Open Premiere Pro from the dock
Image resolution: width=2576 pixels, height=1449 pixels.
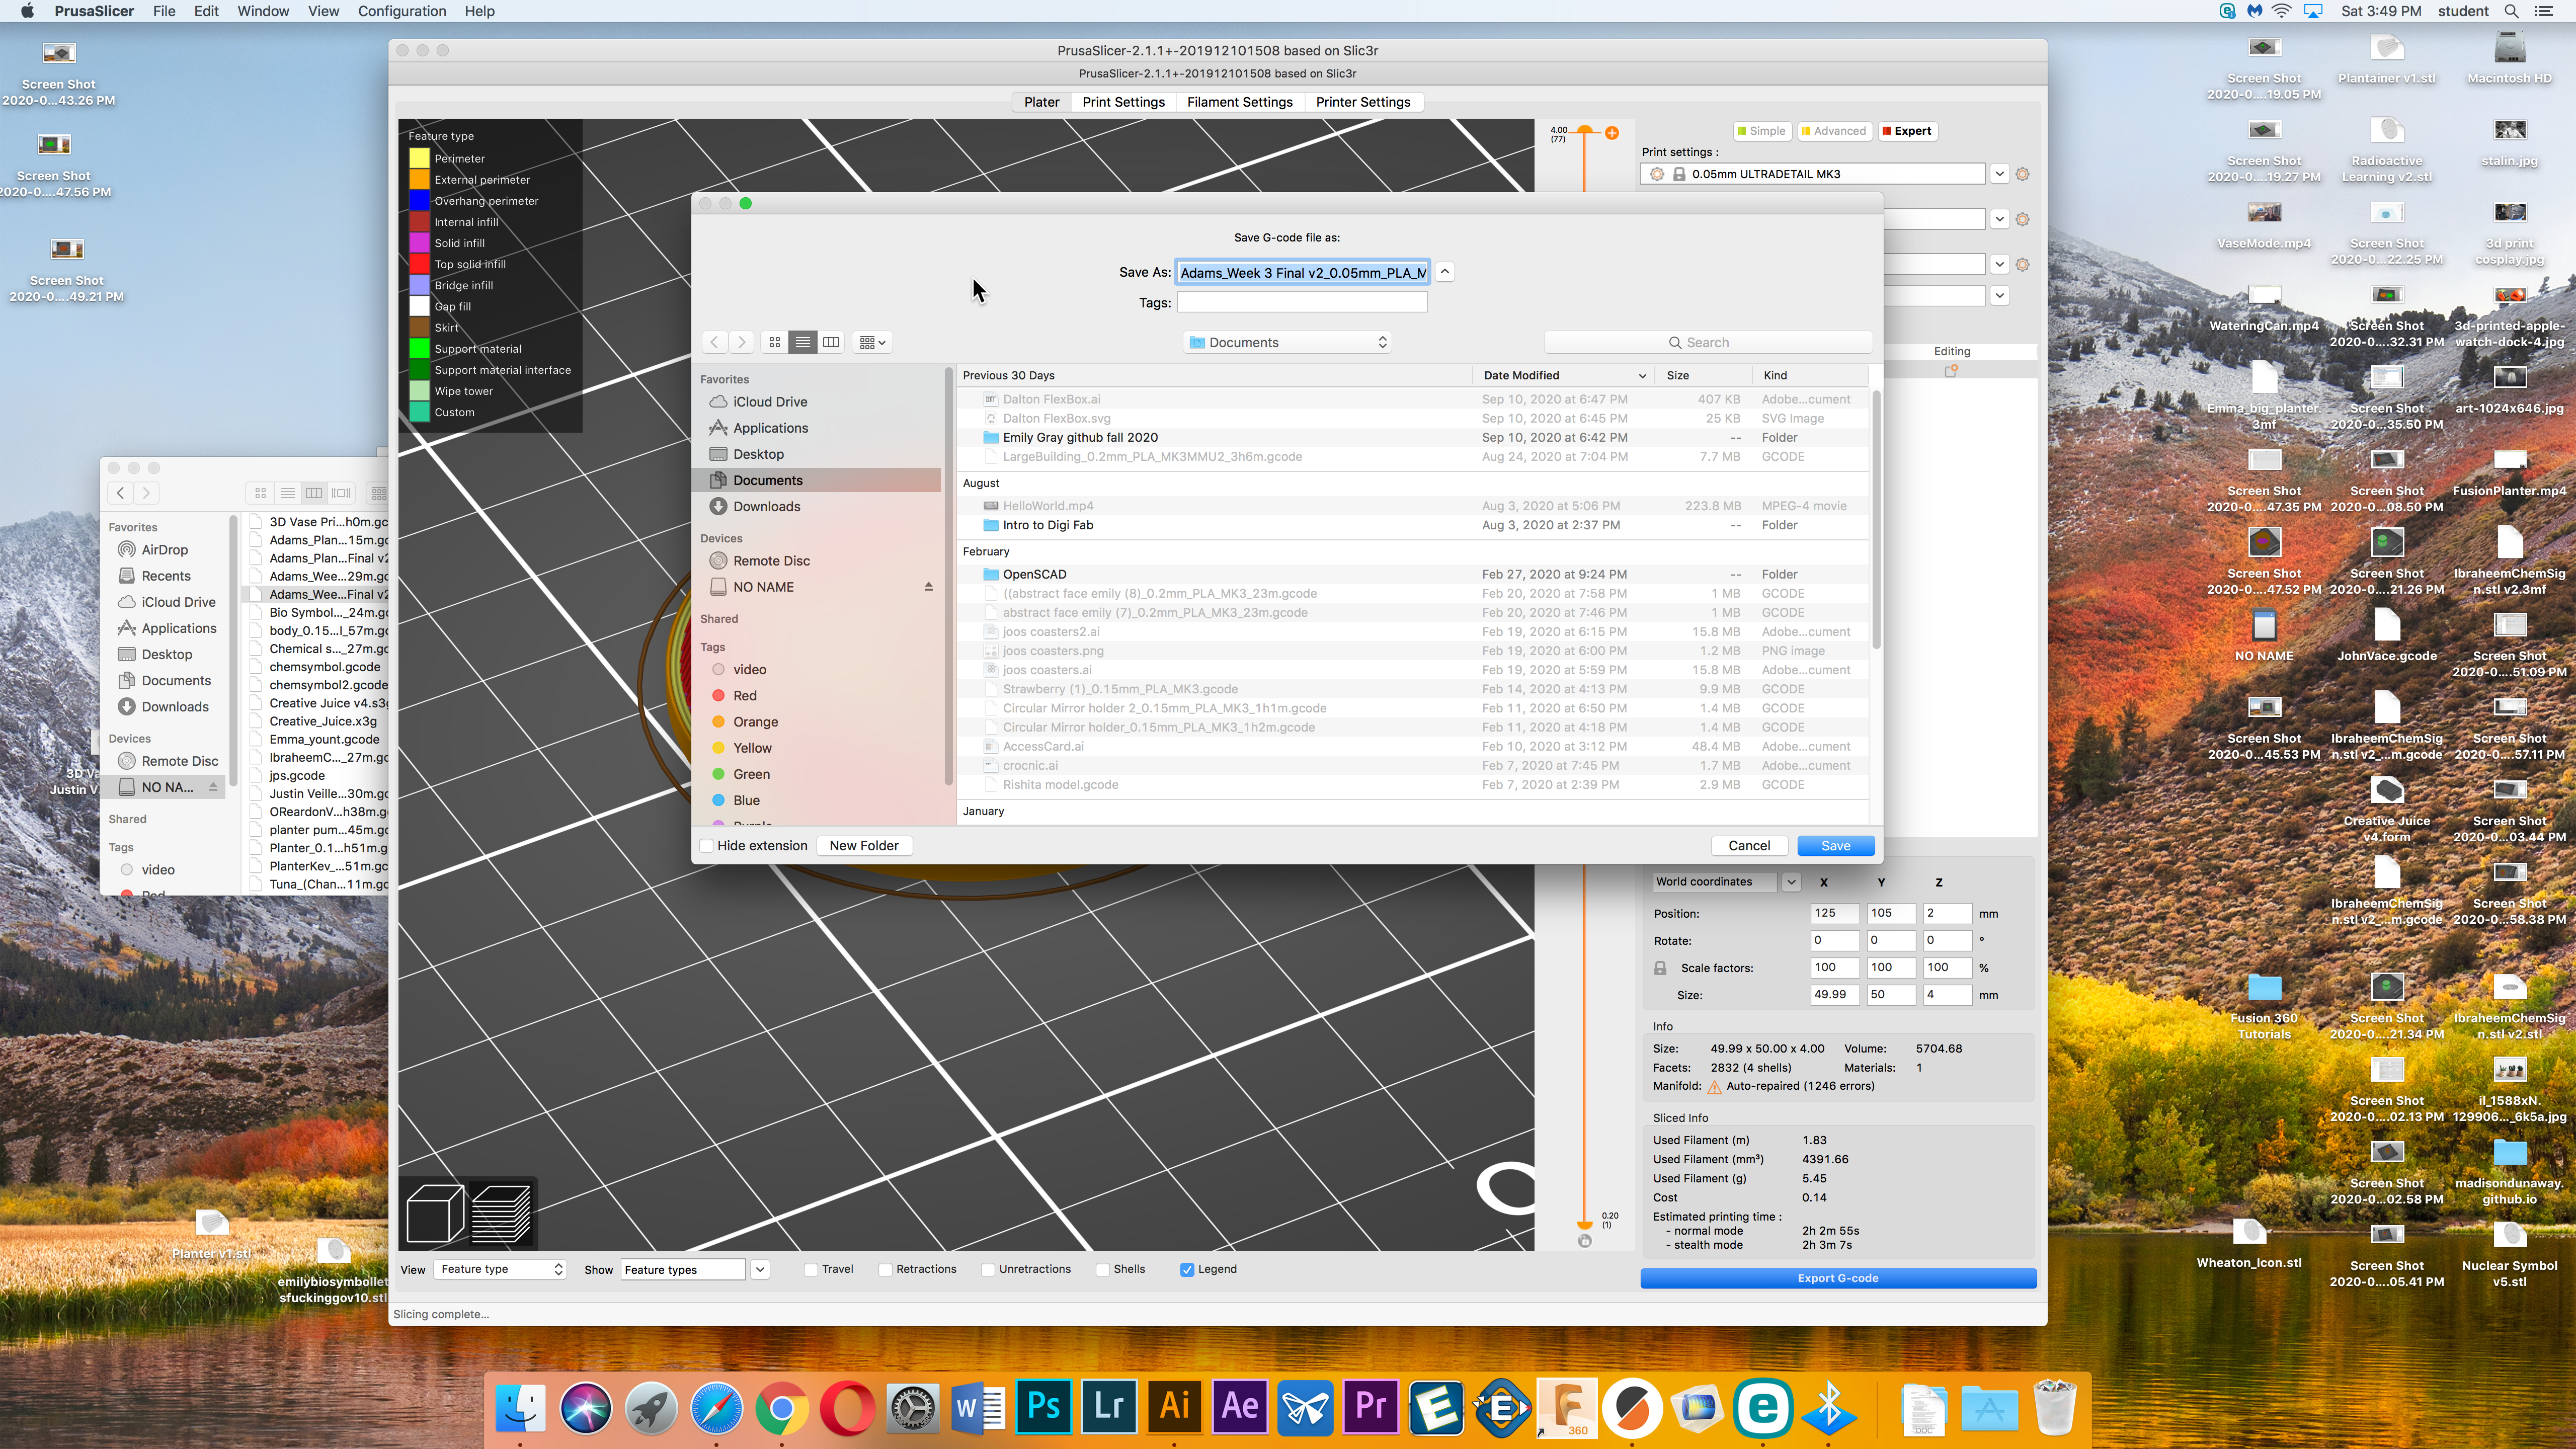coord(1370,1406)
